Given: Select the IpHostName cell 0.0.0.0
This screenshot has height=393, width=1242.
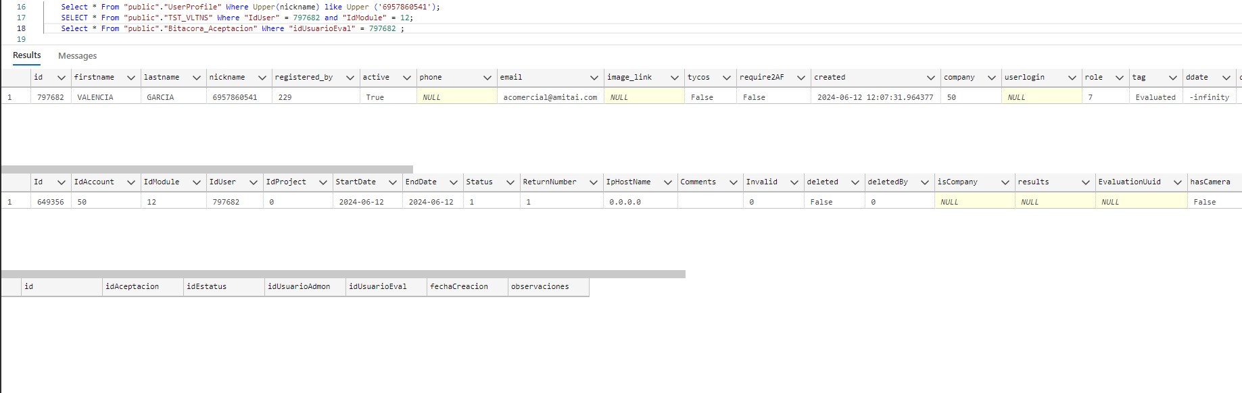Looking at the screenshot, I should pos(625,202).
